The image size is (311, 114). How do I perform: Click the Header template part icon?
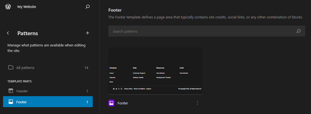[11, 91]
